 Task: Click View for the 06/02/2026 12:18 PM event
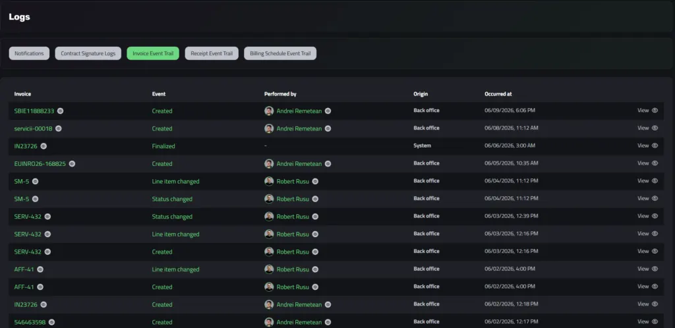[x=647, y=304]
